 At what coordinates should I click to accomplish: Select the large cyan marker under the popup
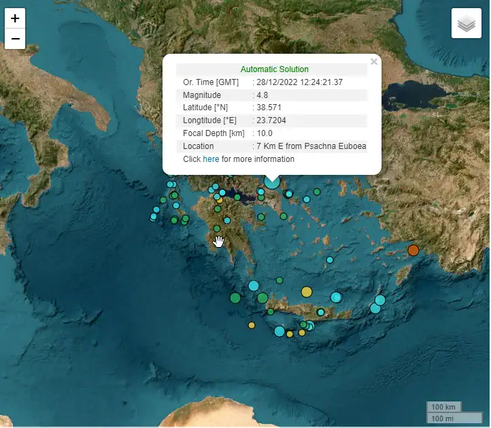click(272, 181)
